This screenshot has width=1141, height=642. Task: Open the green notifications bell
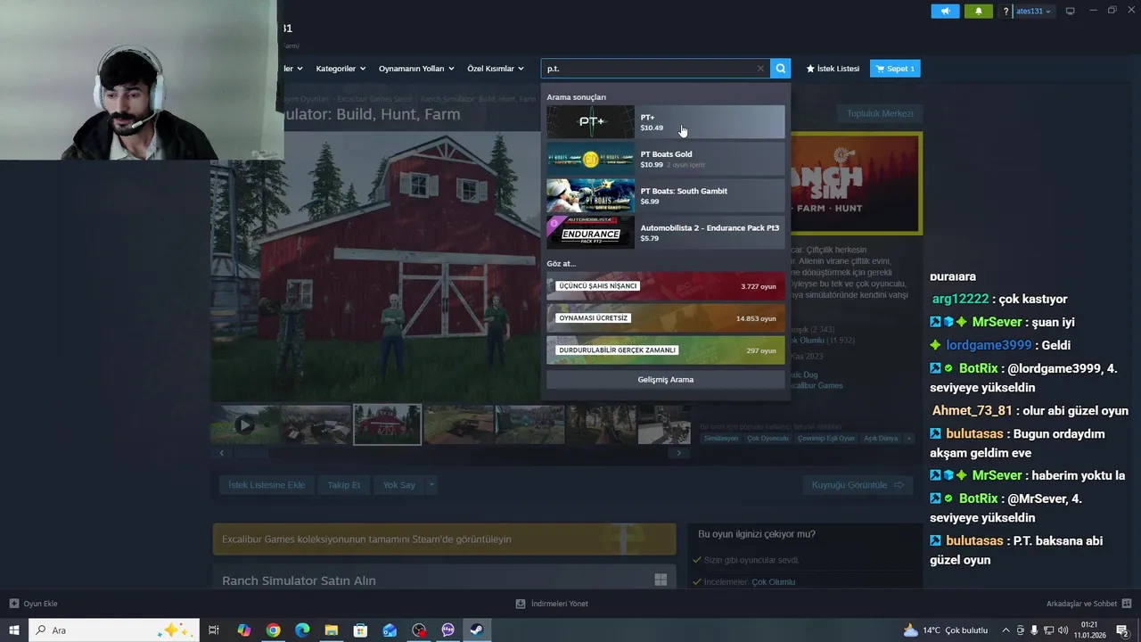pyautogui.click(x=978, y=12)
